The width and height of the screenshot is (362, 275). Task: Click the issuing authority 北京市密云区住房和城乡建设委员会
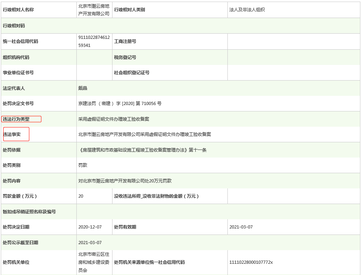click(x=94, y=262)
